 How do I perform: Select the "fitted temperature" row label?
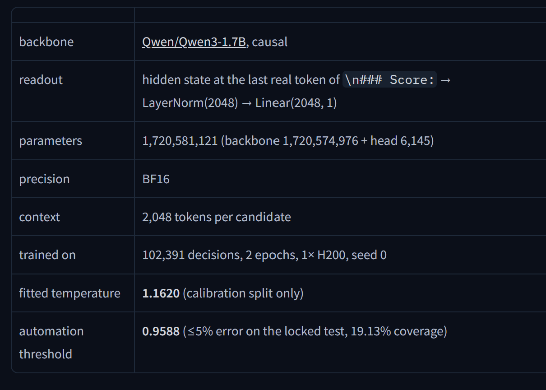(x=69, y=293)
